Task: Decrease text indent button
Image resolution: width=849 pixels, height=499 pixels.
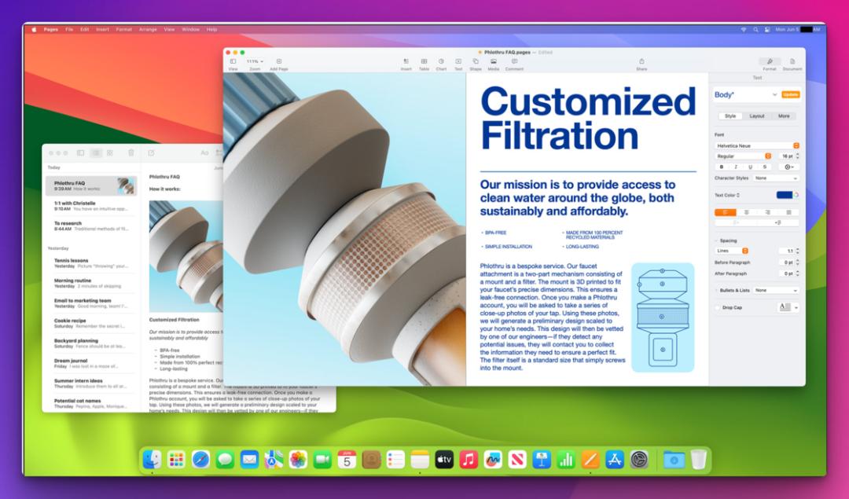Action: pyautogui.click(x=736, y=222)
